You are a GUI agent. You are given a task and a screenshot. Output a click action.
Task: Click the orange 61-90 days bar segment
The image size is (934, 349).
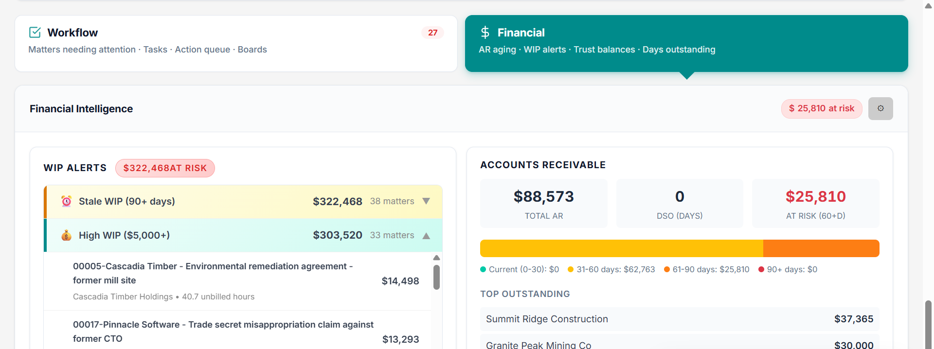tap(821, 248)
